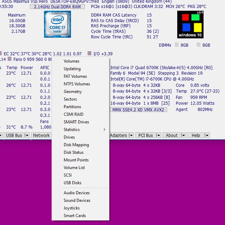The image size is (225, 225).
Task: Open the Help dropdown arrow
Action: [207, 135]
